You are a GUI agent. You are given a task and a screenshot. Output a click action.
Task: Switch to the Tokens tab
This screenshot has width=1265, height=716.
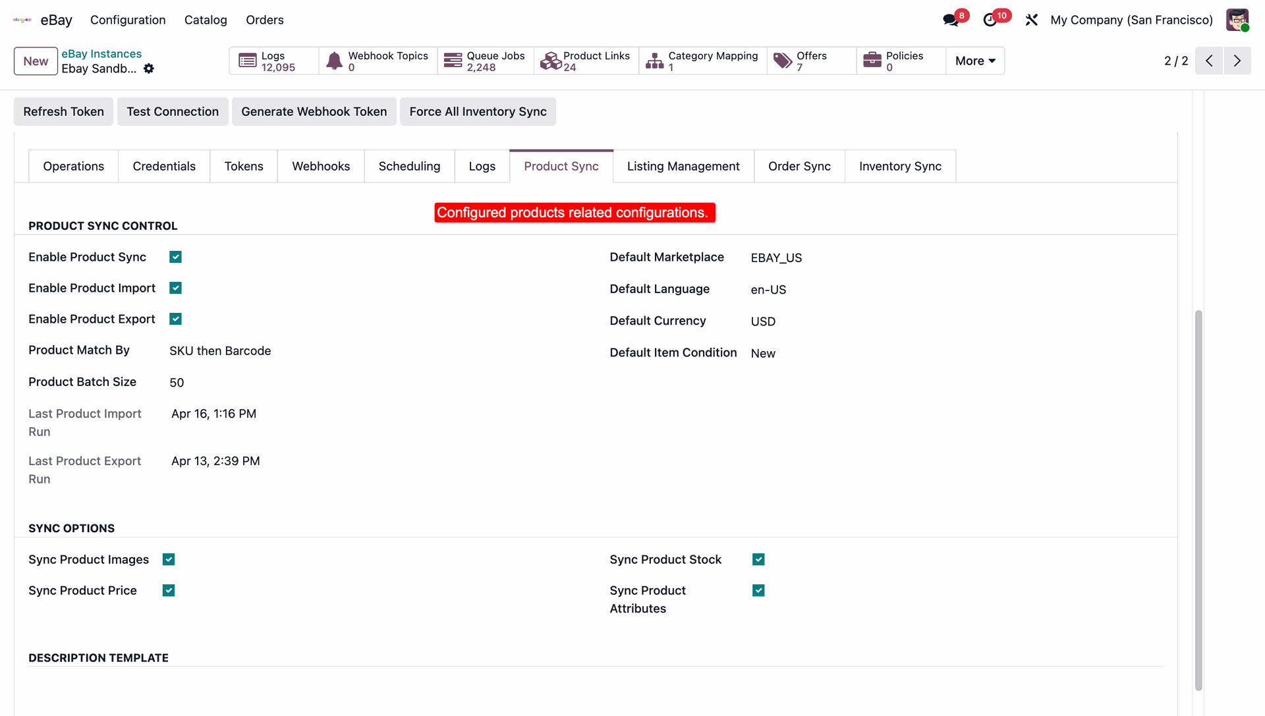click(x=244, y=167)
